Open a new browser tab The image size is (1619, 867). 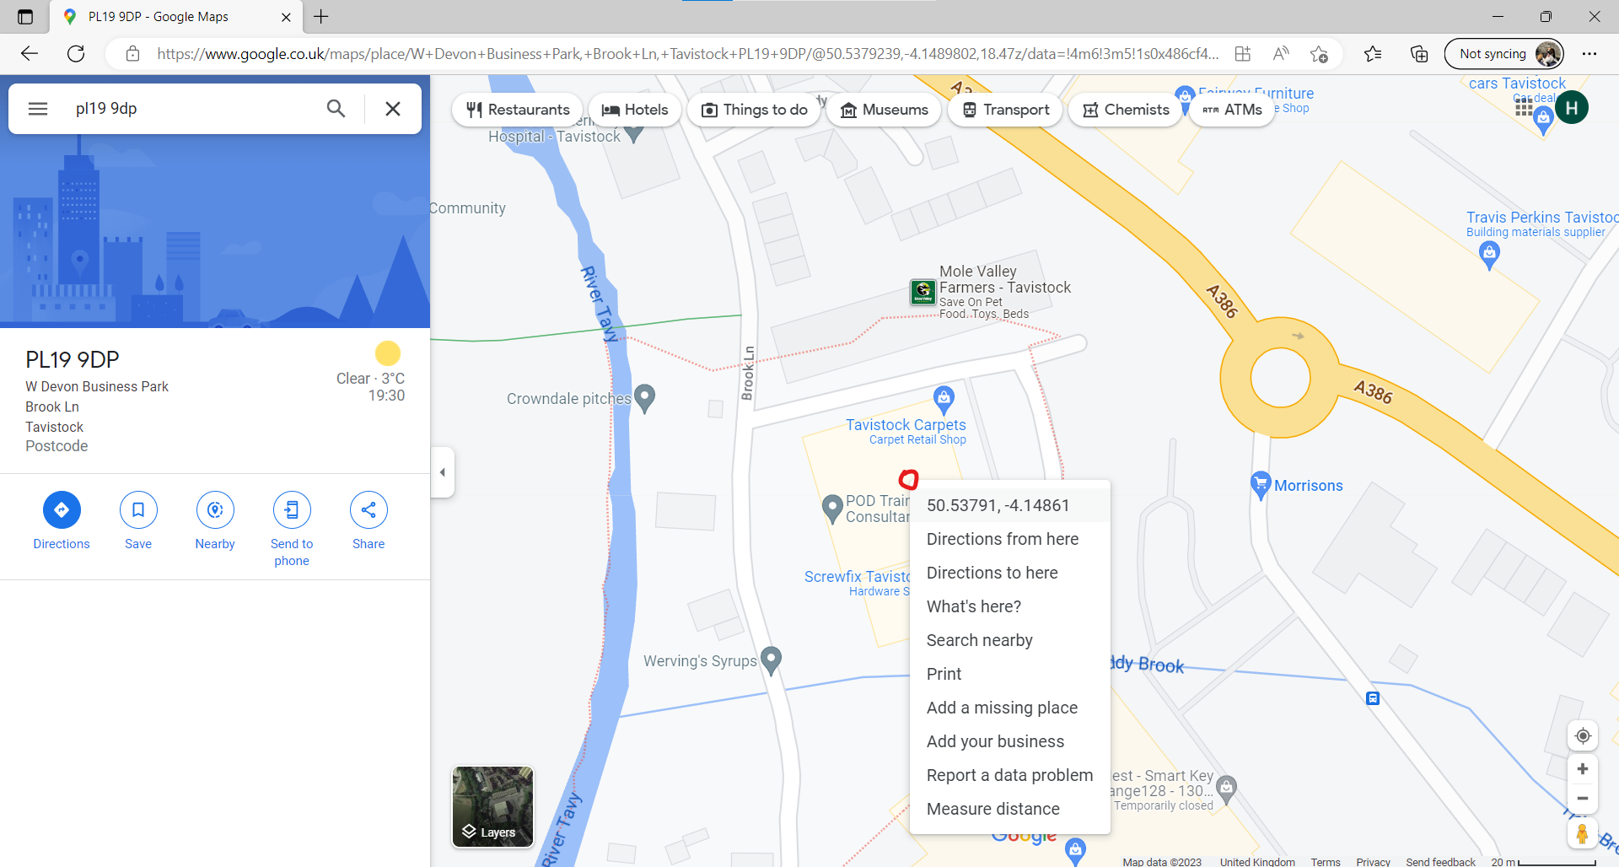(321, 16)
